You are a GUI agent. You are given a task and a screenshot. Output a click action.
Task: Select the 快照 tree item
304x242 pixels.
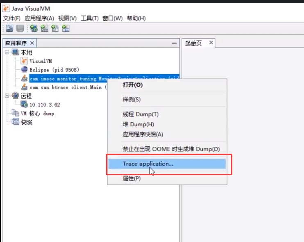pos(26,122)
